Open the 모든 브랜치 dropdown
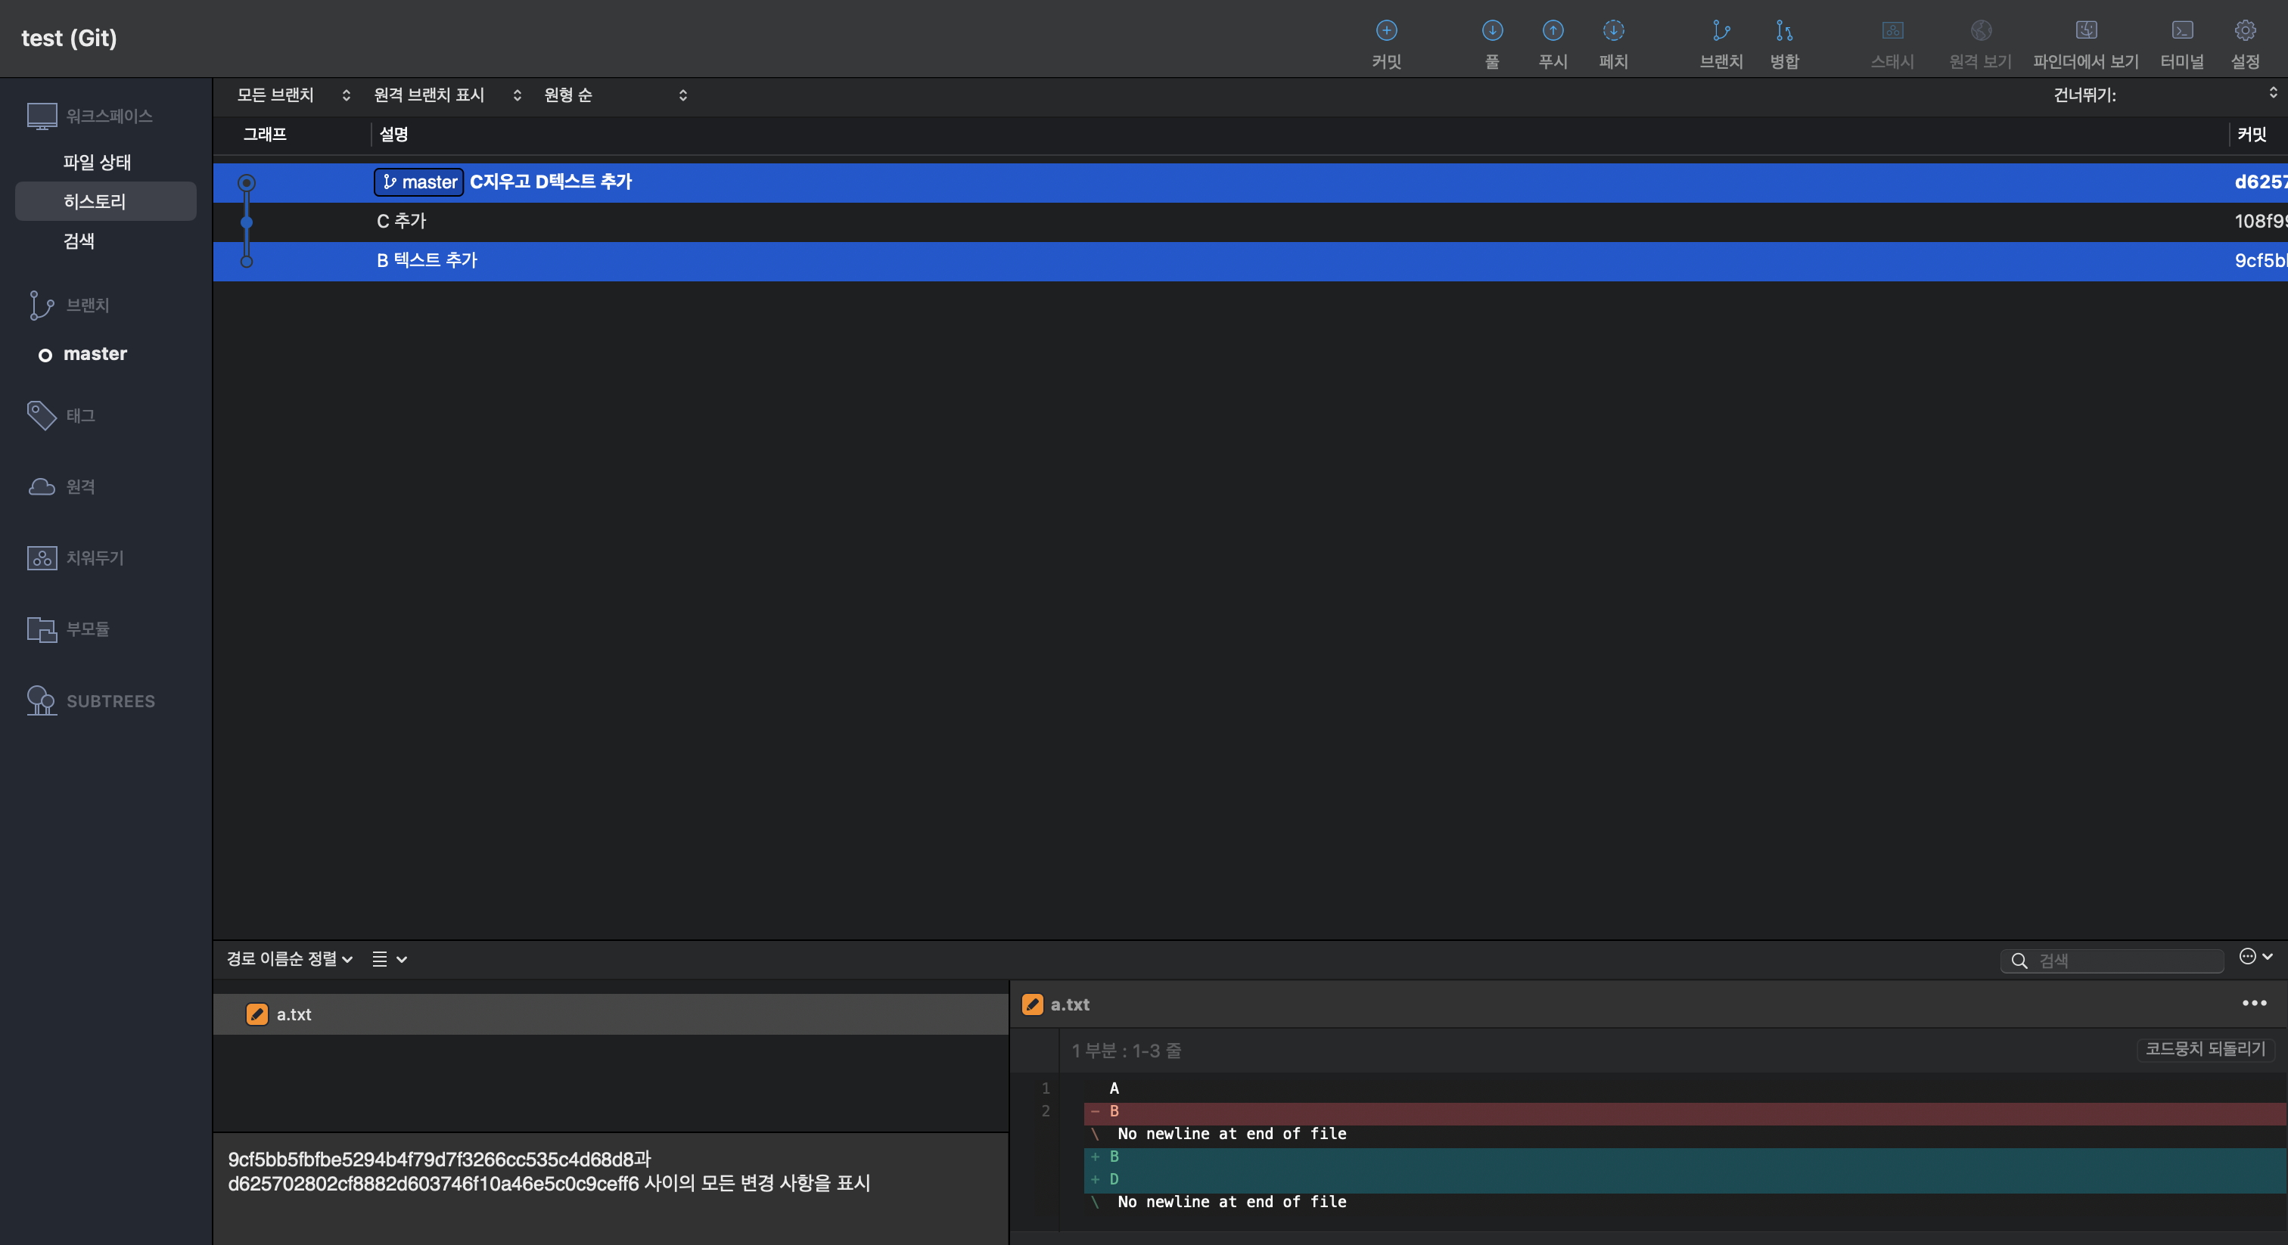This screenshot has height=1245, width=2288. (x=293, y=95)
